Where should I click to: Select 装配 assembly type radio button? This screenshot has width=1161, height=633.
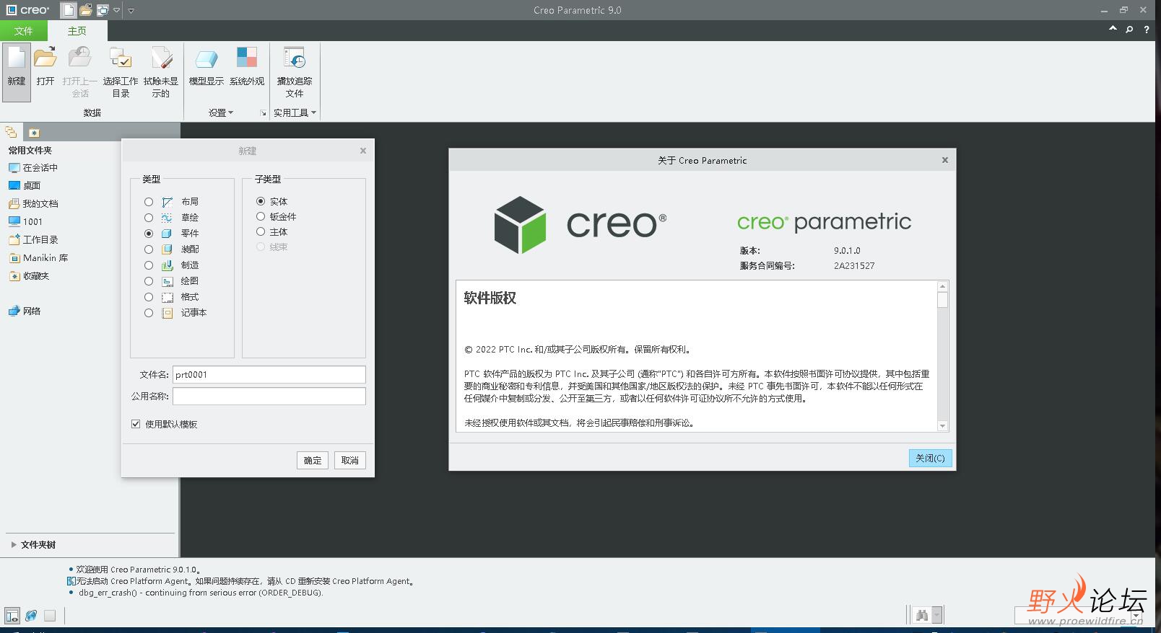149,249
